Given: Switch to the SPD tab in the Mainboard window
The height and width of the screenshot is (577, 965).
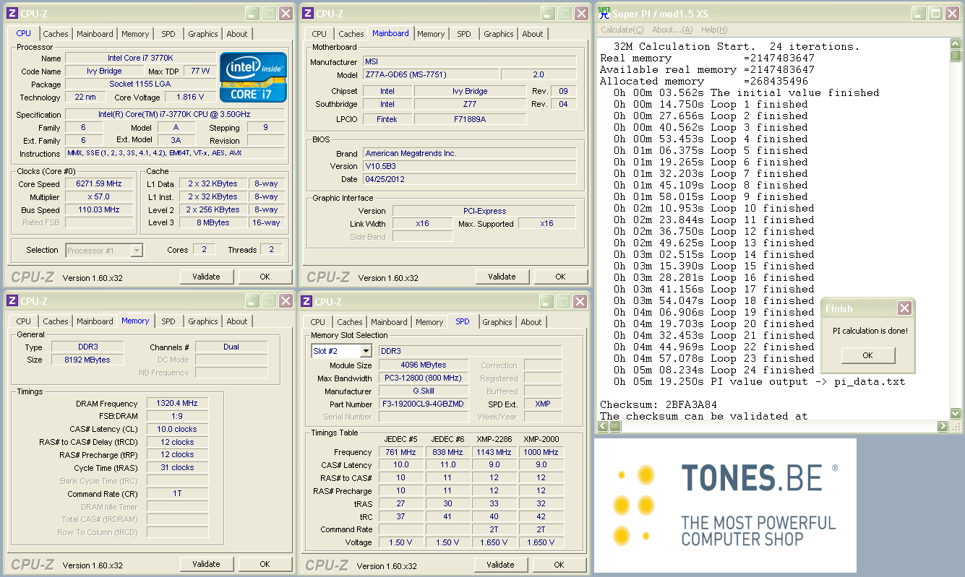Looking at the screenshot, I should 464,34.
